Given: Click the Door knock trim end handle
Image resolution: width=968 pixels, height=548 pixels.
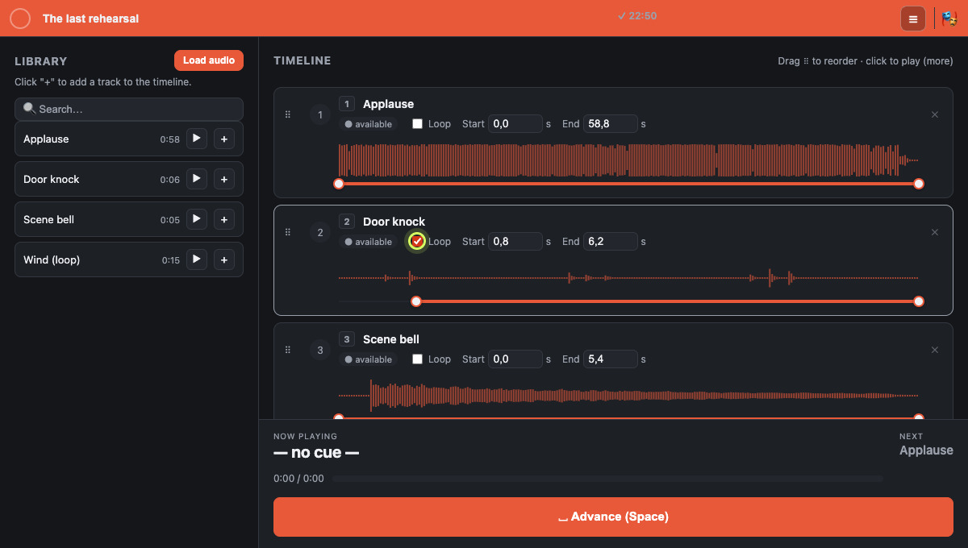Looking at the screenshot, I should (919, 301).
